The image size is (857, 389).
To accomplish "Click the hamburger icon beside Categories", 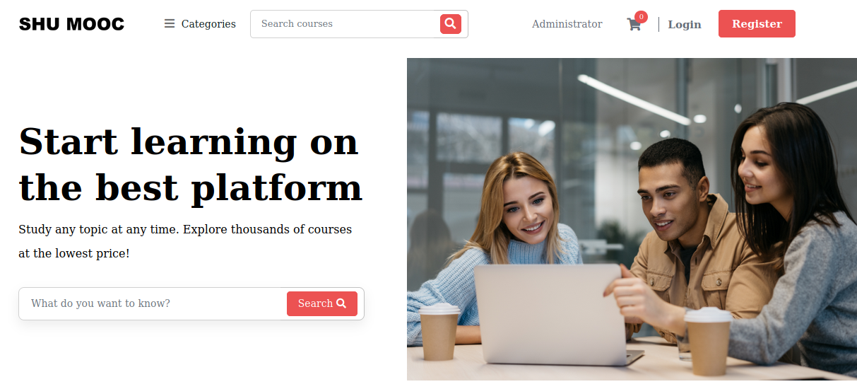I will tap(170, 24).
